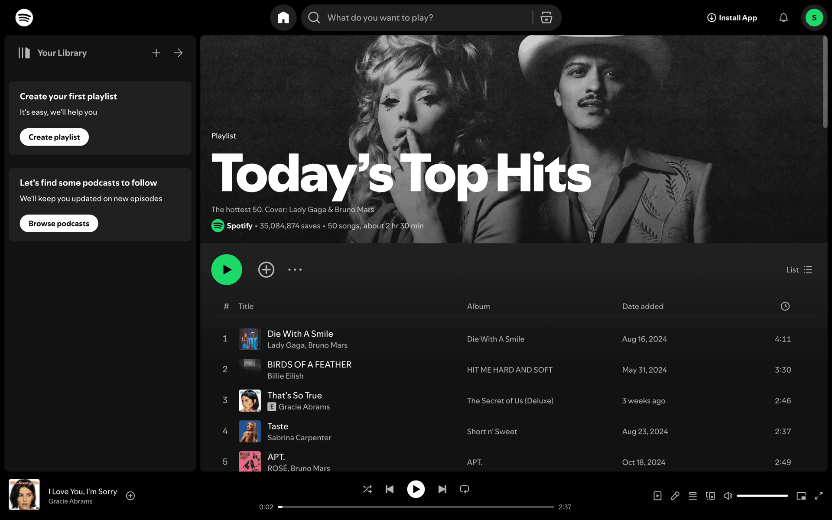The width and height of the screenshot is (832, 520).
Task: Click the search magnifier icon
Action: coord(314,18)
